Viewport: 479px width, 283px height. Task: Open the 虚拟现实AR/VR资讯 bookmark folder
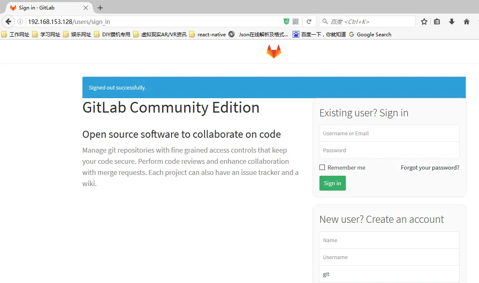pyautogui.click(x=160, y=35)
